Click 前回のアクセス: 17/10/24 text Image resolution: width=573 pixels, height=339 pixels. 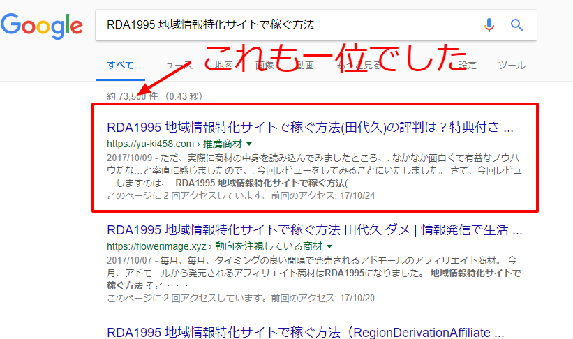point(322,196)
